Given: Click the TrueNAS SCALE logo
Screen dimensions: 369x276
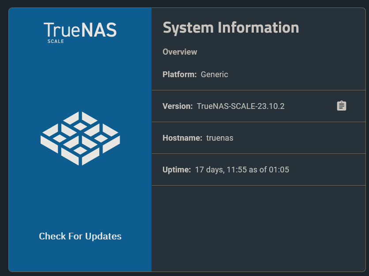Looking at the screenshot, I should (80, 33).
